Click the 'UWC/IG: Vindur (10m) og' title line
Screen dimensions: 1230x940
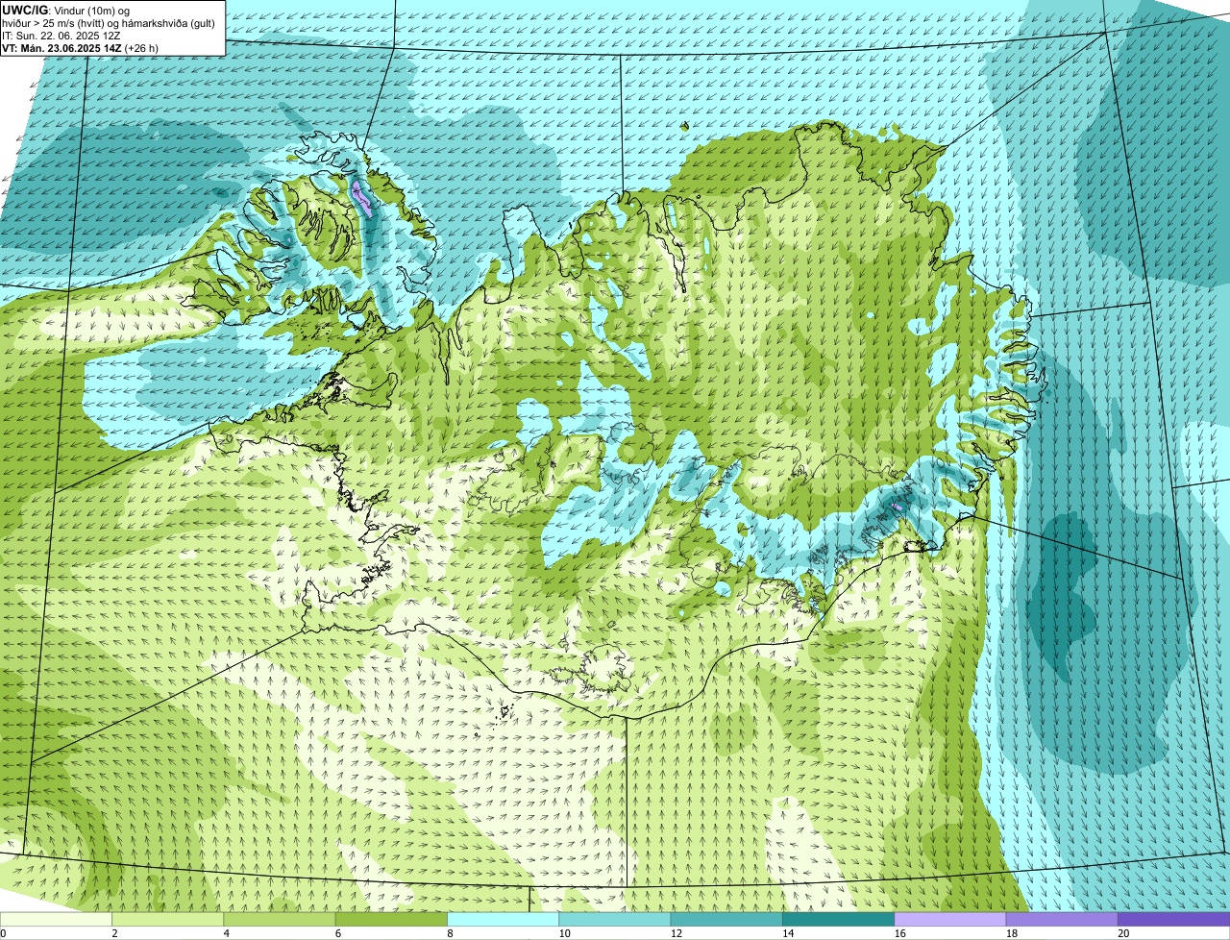pyautogui.click(x=64, y=10)
